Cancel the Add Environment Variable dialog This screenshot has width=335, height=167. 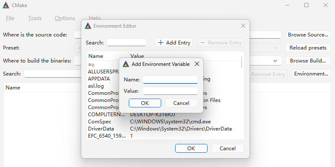(181, 103)
